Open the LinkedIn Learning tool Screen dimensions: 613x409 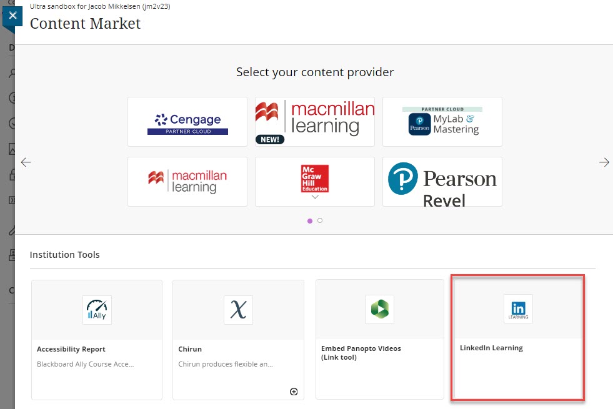(517, 337)
